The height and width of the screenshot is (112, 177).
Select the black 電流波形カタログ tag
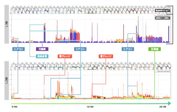[163, 11]
